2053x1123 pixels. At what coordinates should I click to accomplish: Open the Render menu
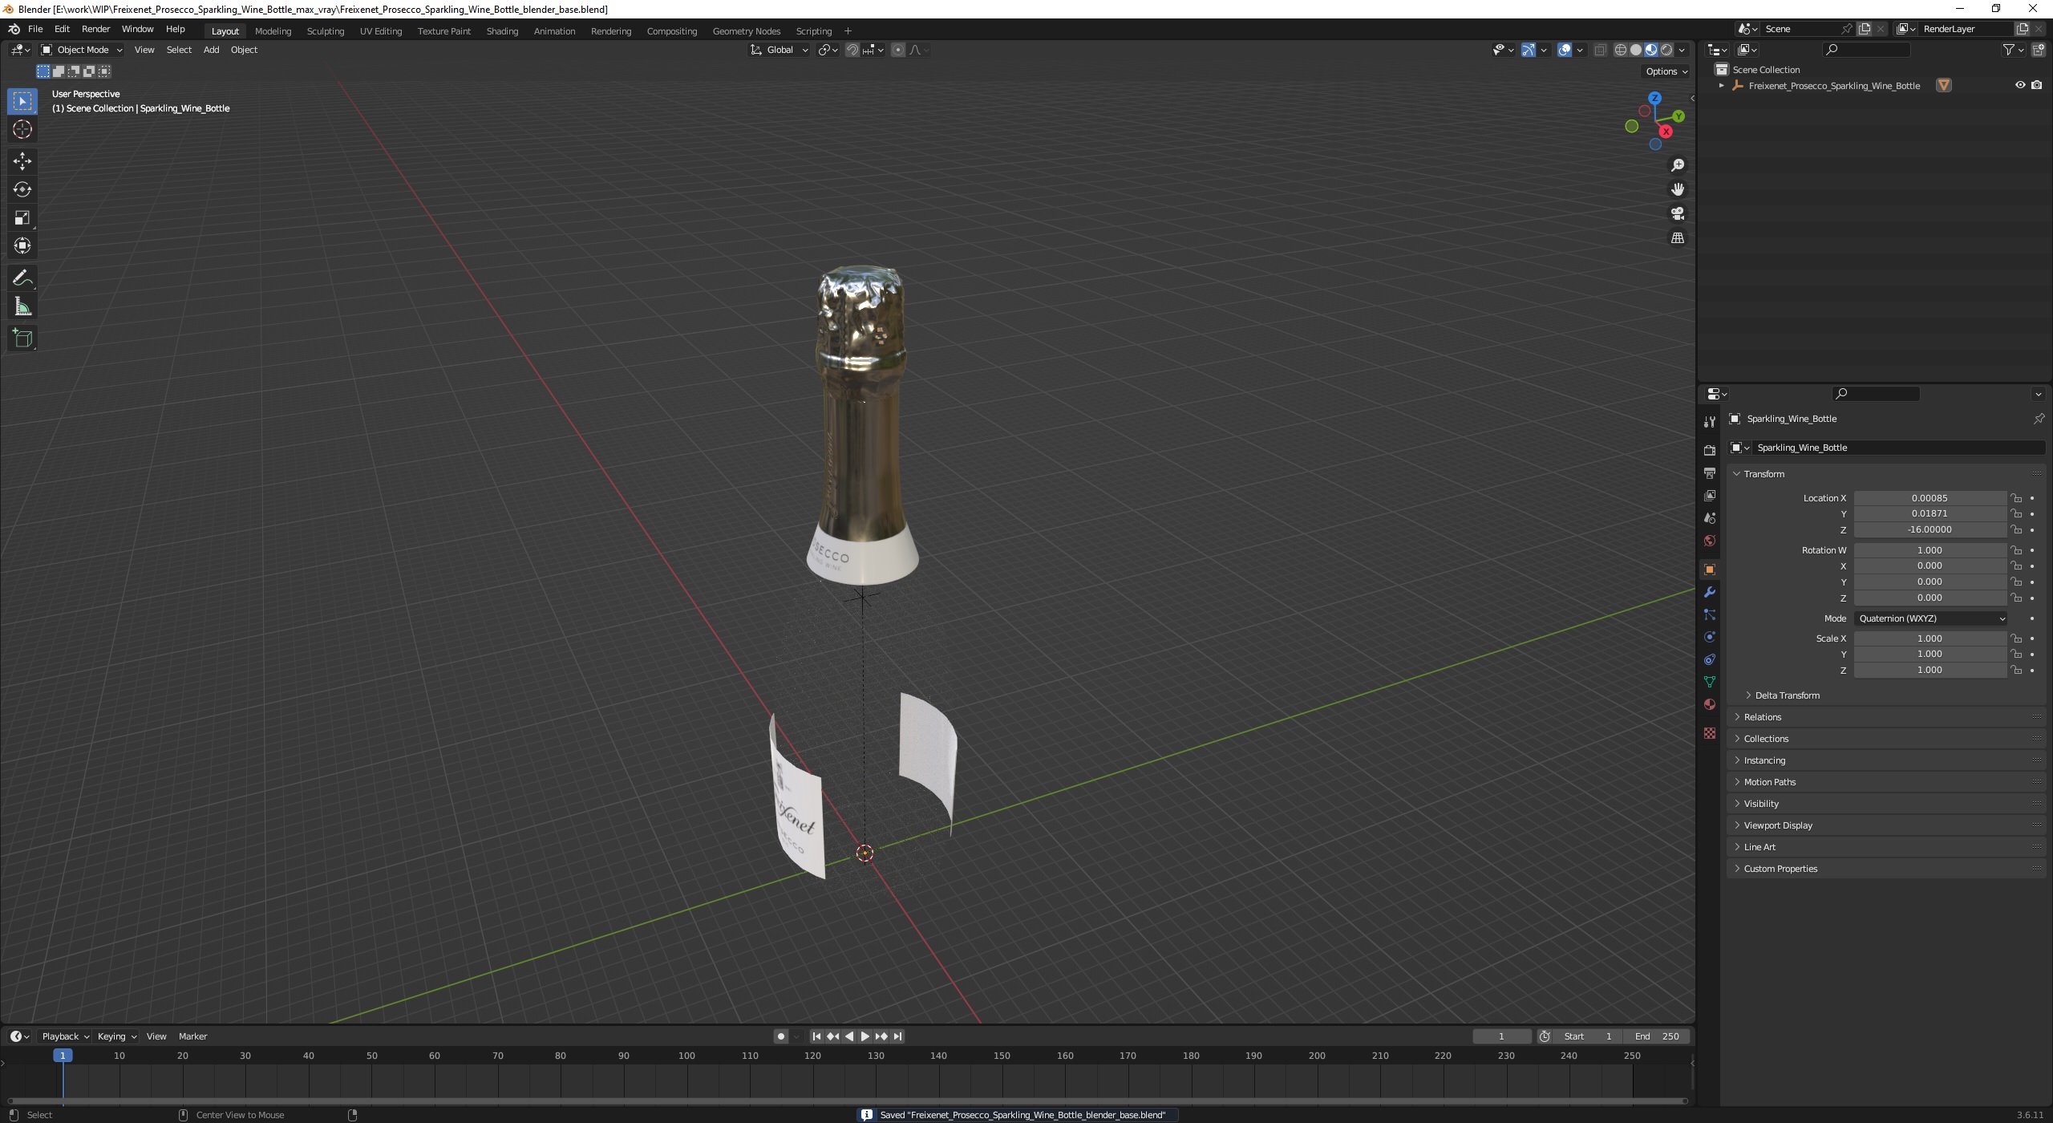click(x=95, y=29)
